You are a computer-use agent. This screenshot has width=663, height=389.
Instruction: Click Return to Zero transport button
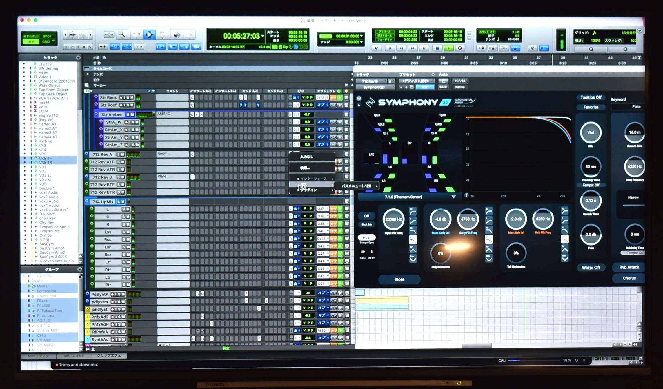point(390,48)
